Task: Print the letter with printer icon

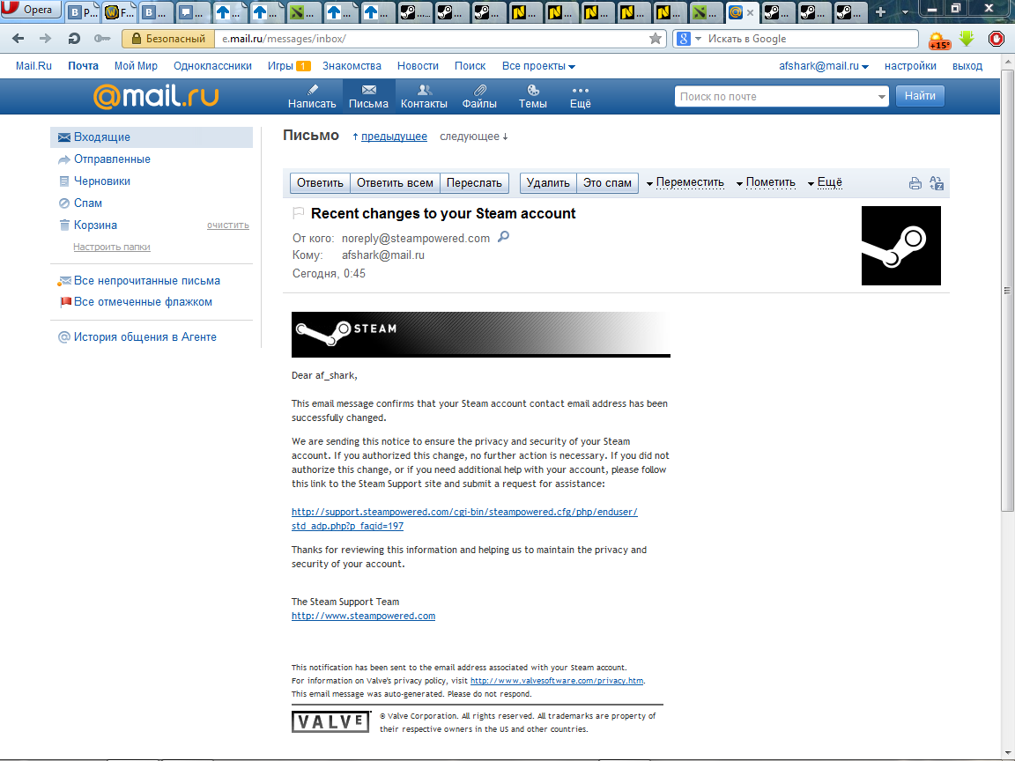Action: point(915,183)
